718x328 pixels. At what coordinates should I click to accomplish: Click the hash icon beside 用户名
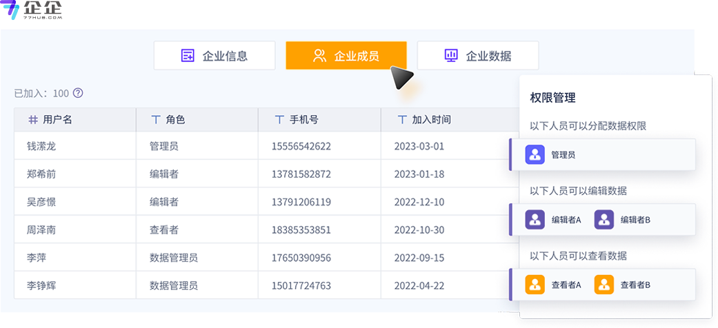pyautogui.click(x=32, y=120)
